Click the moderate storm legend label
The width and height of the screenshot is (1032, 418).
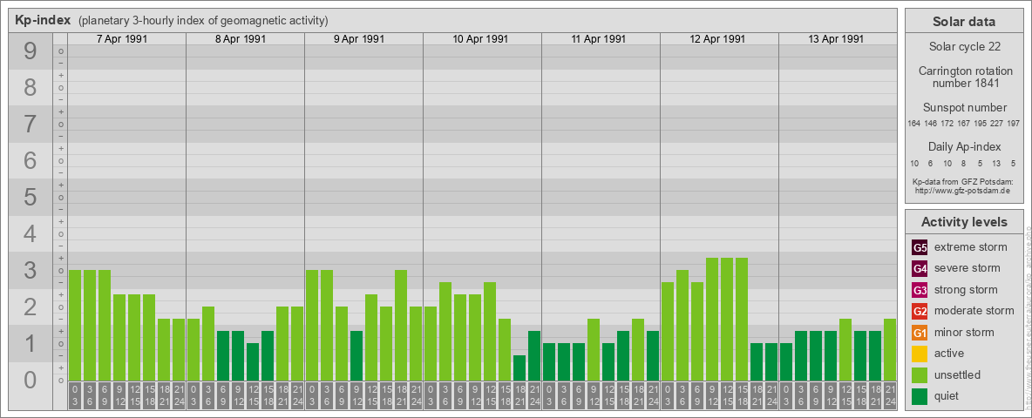point(974,311)
